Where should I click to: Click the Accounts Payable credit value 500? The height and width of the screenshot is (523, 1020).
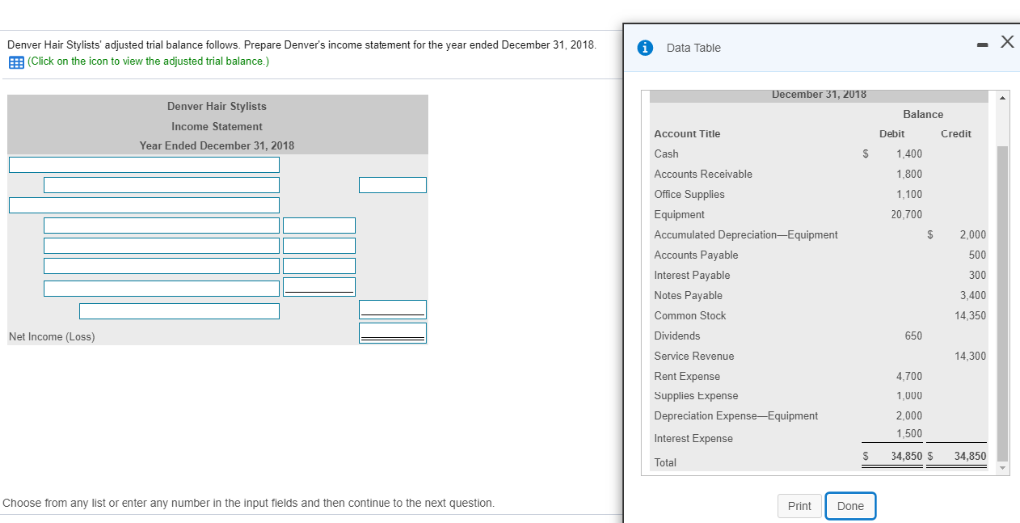click(978, 255)
